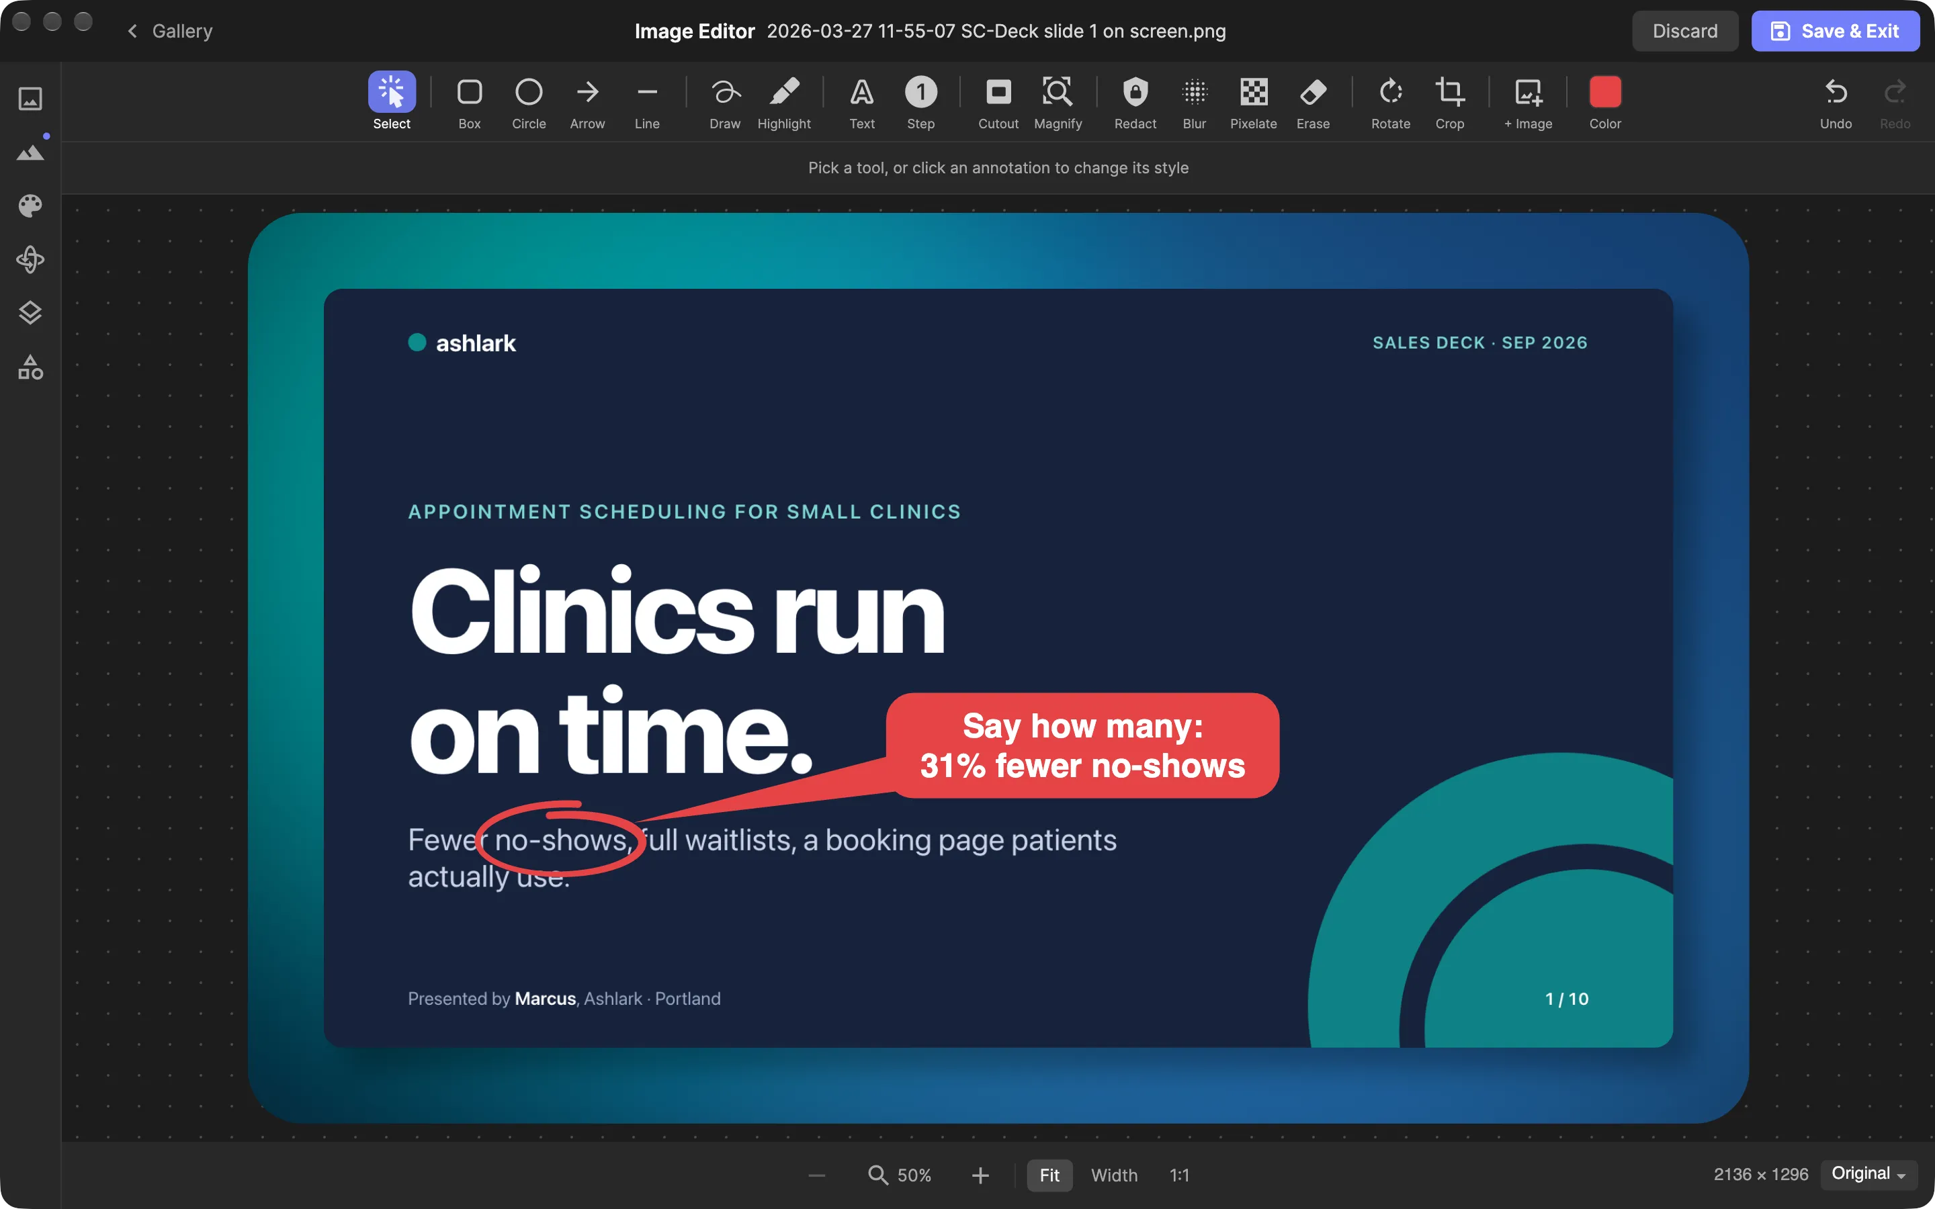This screenshot has height=1209, width=1935.
Task: Pick the Circle tool
Action: coord(529,102)
